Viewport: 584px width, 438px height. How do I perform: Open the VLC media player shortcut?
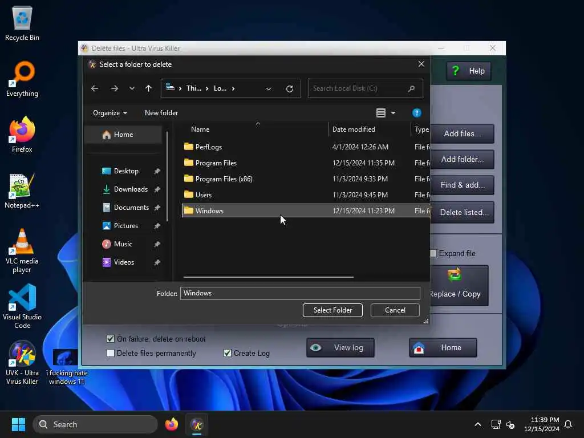pyautogui.click(x=22, y=251)
